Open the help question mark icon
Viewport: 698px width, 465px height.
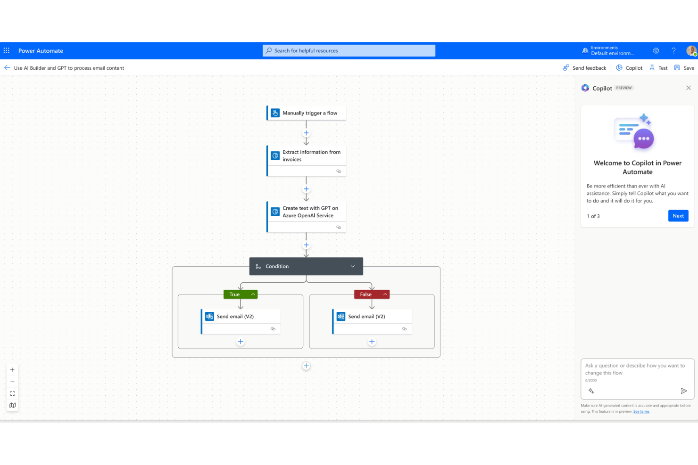point(673,50)
